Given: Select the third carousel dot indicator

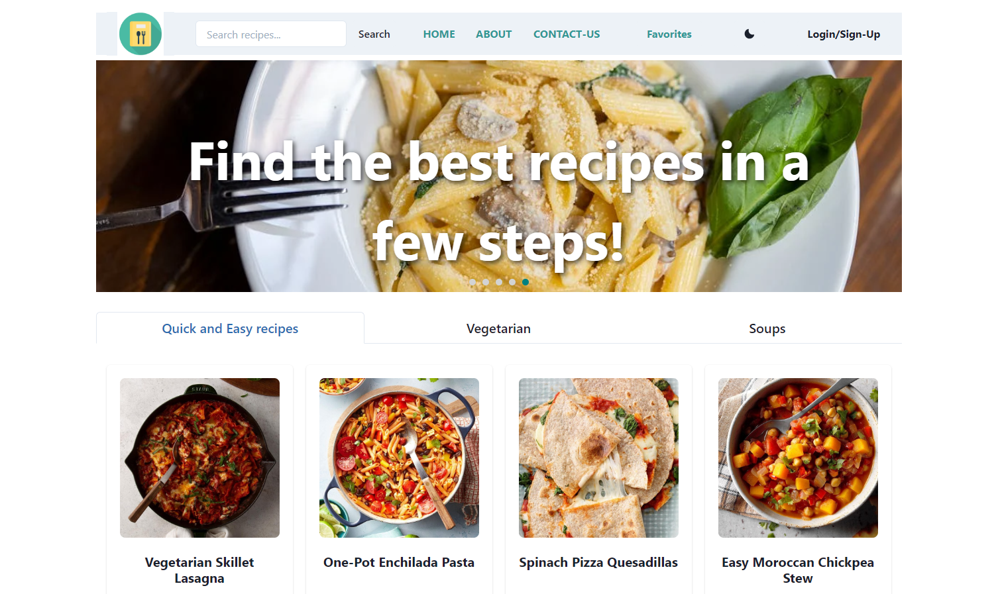Looking at the screenshot, I should (x=499, y=282).
